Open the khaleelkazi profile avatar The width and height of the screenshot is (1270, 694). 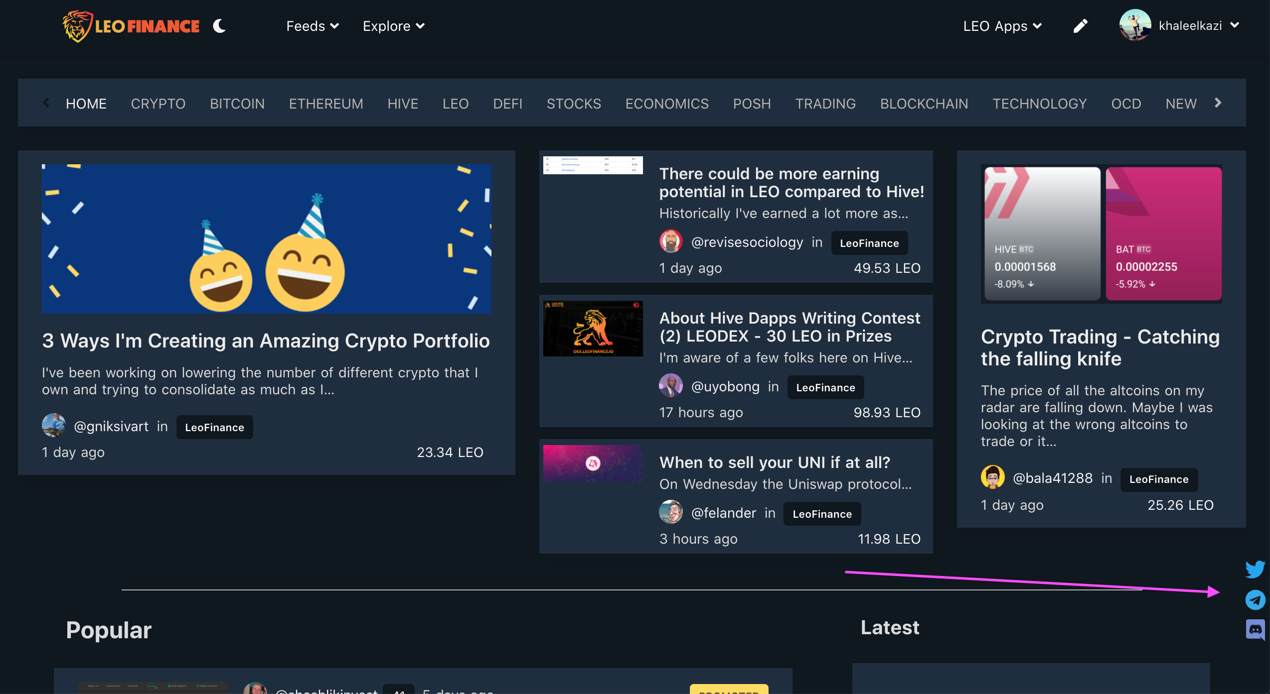click(1135, 25)
